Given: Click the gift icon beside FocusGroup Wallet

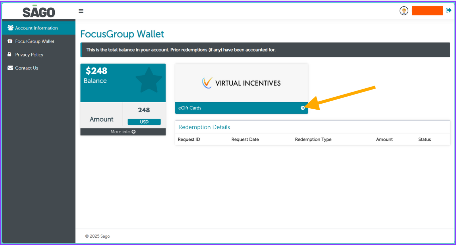Looking at the screenshot, I should [x=10, y=41].
